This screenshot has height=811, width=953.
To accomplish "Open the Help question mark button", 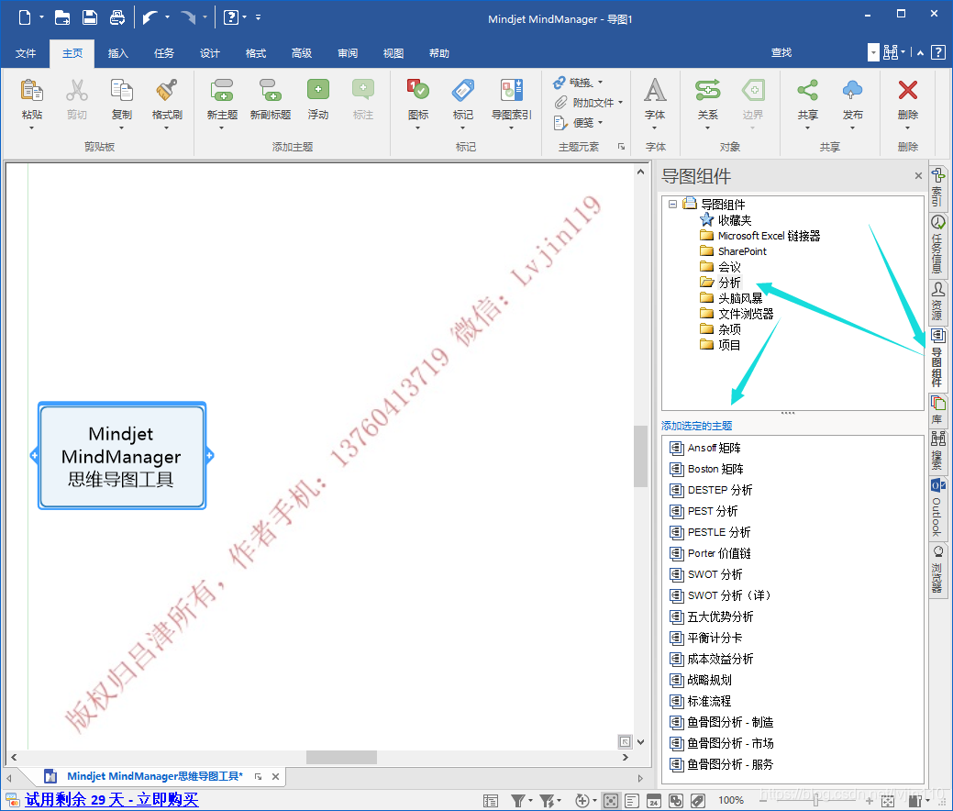I will 937,53.
